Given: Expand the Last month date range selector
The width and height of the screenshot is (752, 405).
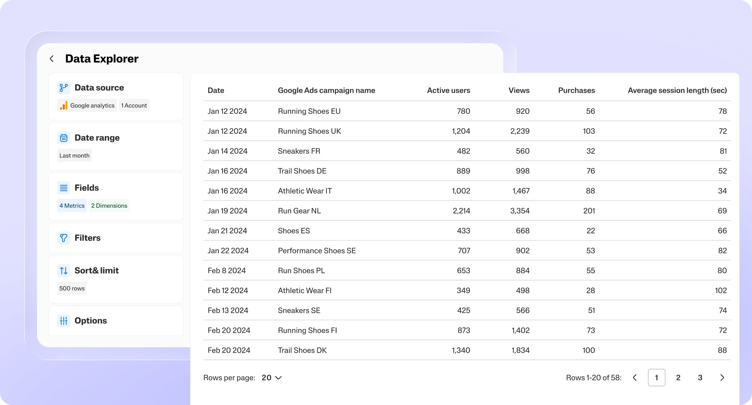Looking at the screenshot, I should (x=74, y=155).
